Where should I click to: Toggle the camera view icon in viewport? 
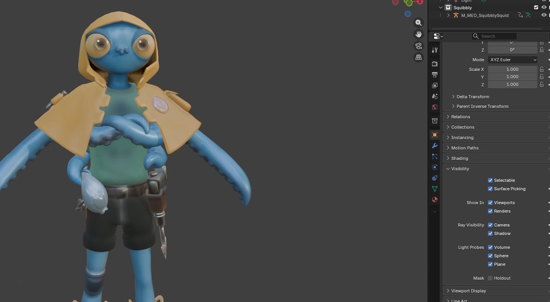click(x=418, y=46)
